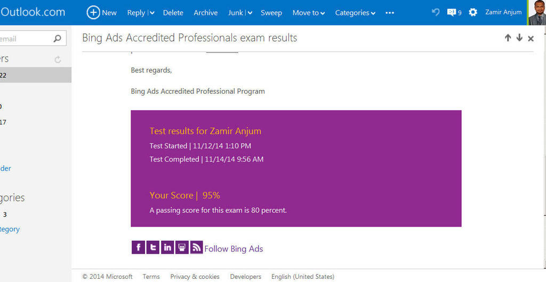Click the search magnifier icon
The height and width of the screenshot is (282, 546).
tap(57, 38)
